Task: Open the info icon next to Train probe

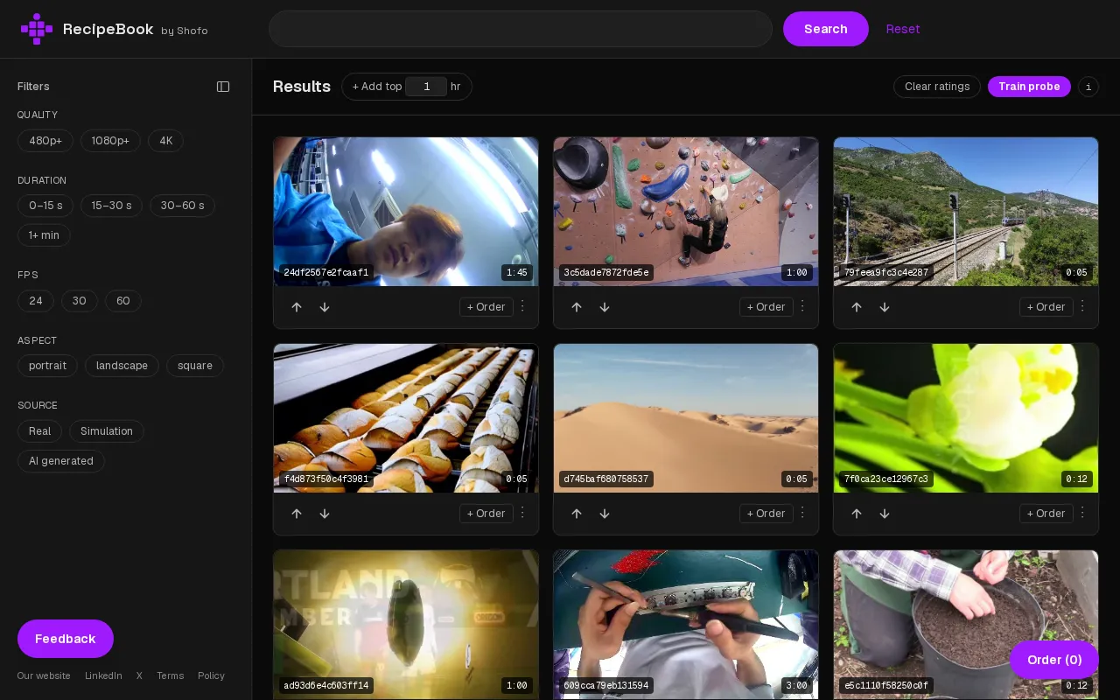Action: point(1088,87)
